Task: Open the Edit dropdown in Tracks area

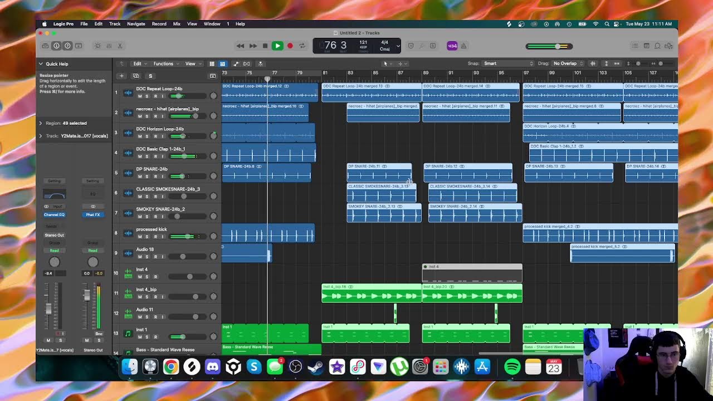Action: 139,63
